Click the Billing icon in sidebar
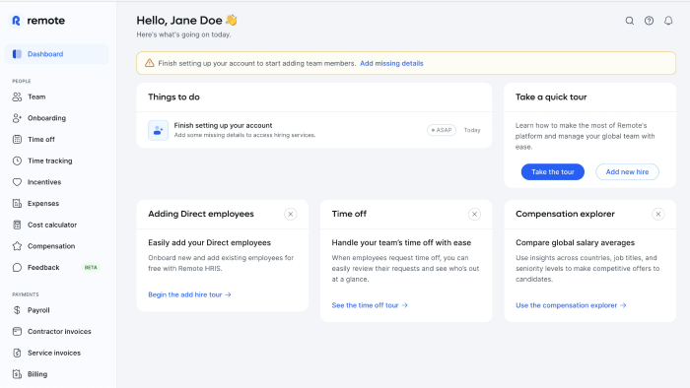The width and height of the screenshot is (690, 388). (17, 374)
